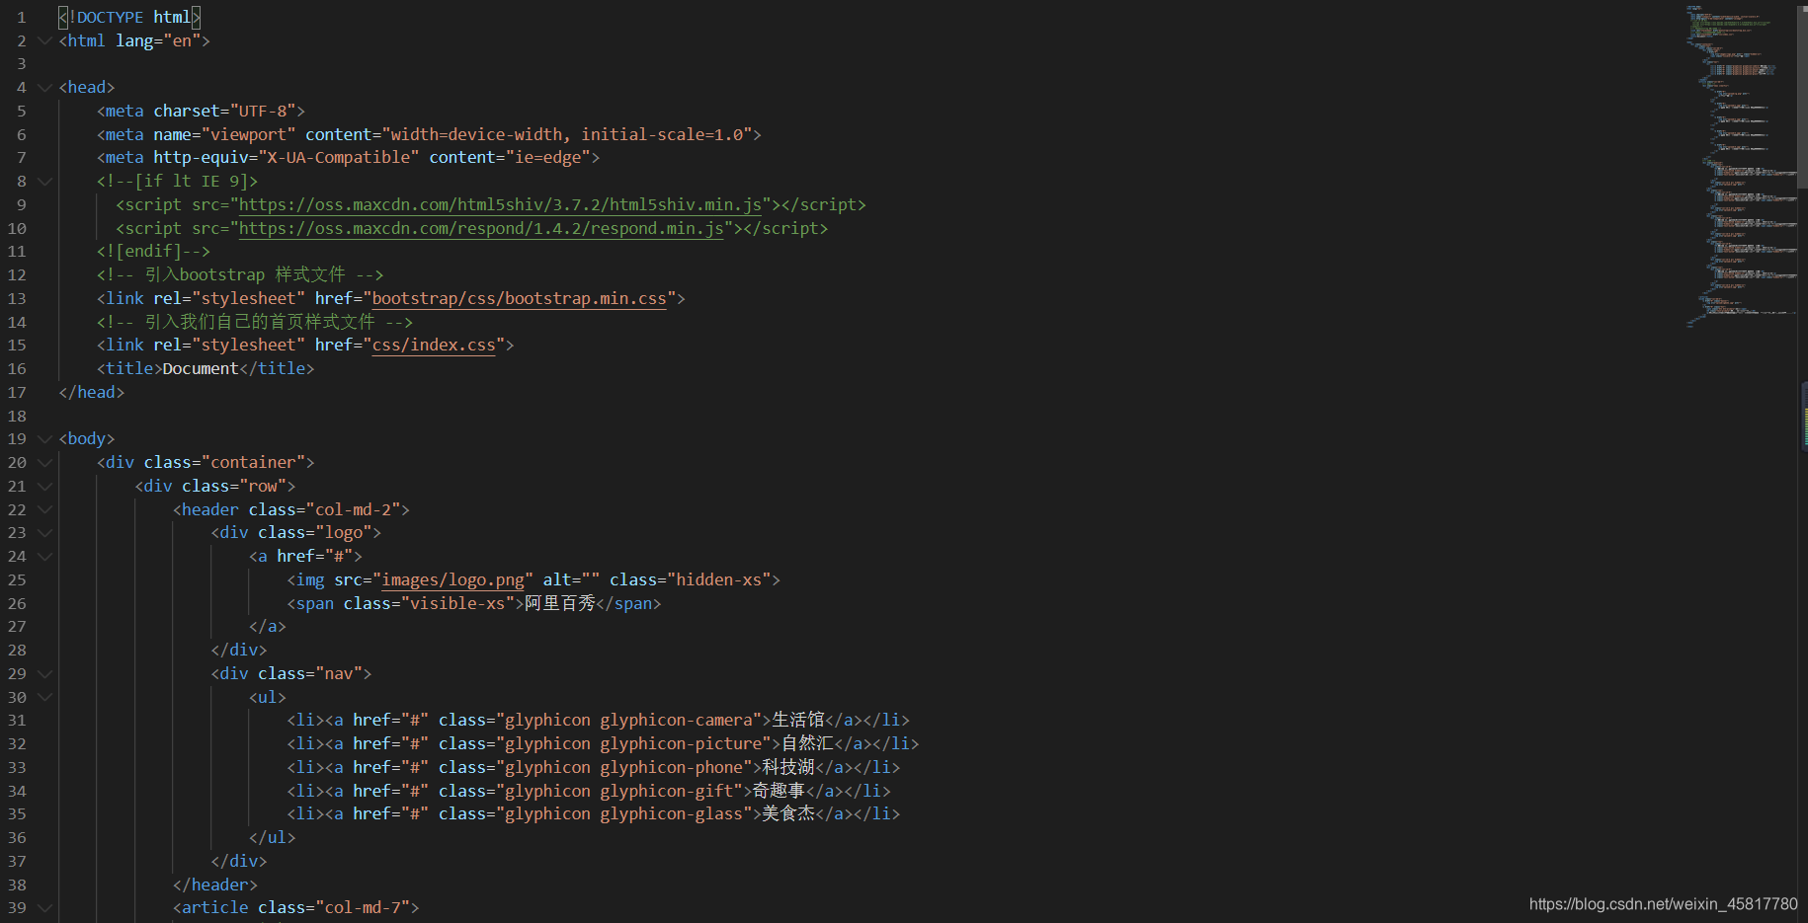Click the 美食杰 link text
This screenshot has height=923, width=1808.
tap(788, 813)
